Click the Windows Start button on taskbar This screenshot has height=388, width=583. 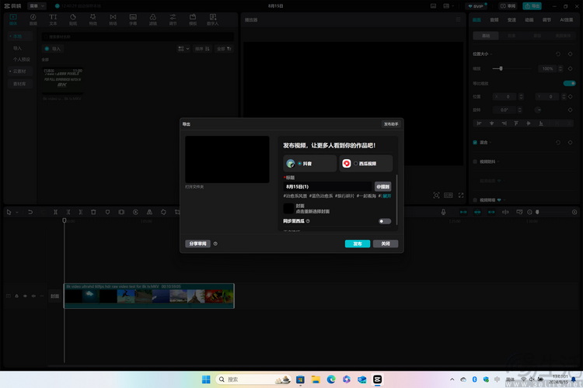[206, 379]
